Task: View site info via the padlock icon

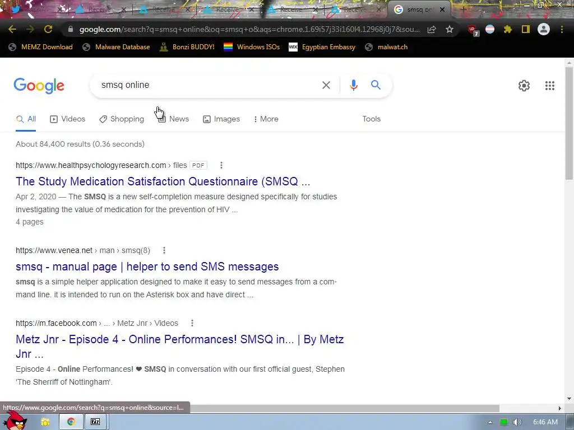Action: pyautogui.click(x=71, y=29)
